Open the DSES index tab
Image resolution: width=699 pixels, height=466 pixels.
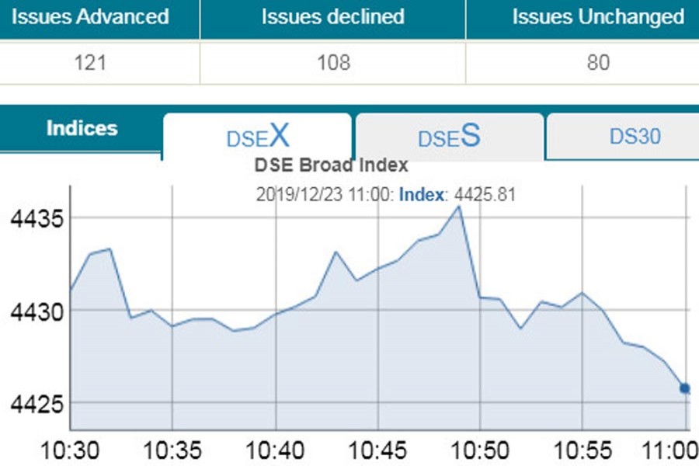click(449, 137)
